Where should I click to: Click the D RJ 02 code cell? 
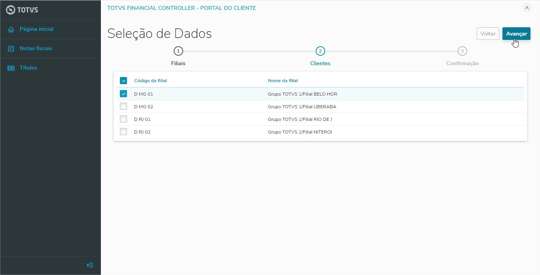(x=142, y=132)
